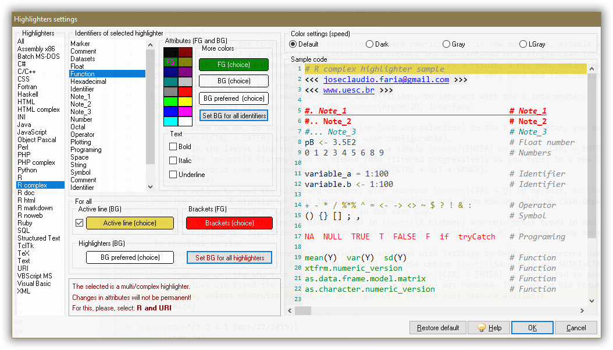Choose the Operator identifier from the list
This screenshot has width=613, height=350.
pyautogui.click(x=83, y=135)
